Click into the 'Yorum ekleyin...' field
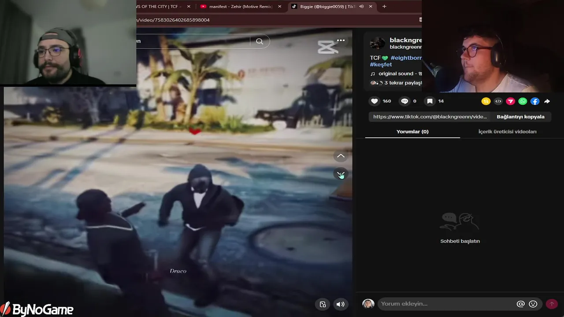This screenshot has height=317, width=564. (447, 304)
